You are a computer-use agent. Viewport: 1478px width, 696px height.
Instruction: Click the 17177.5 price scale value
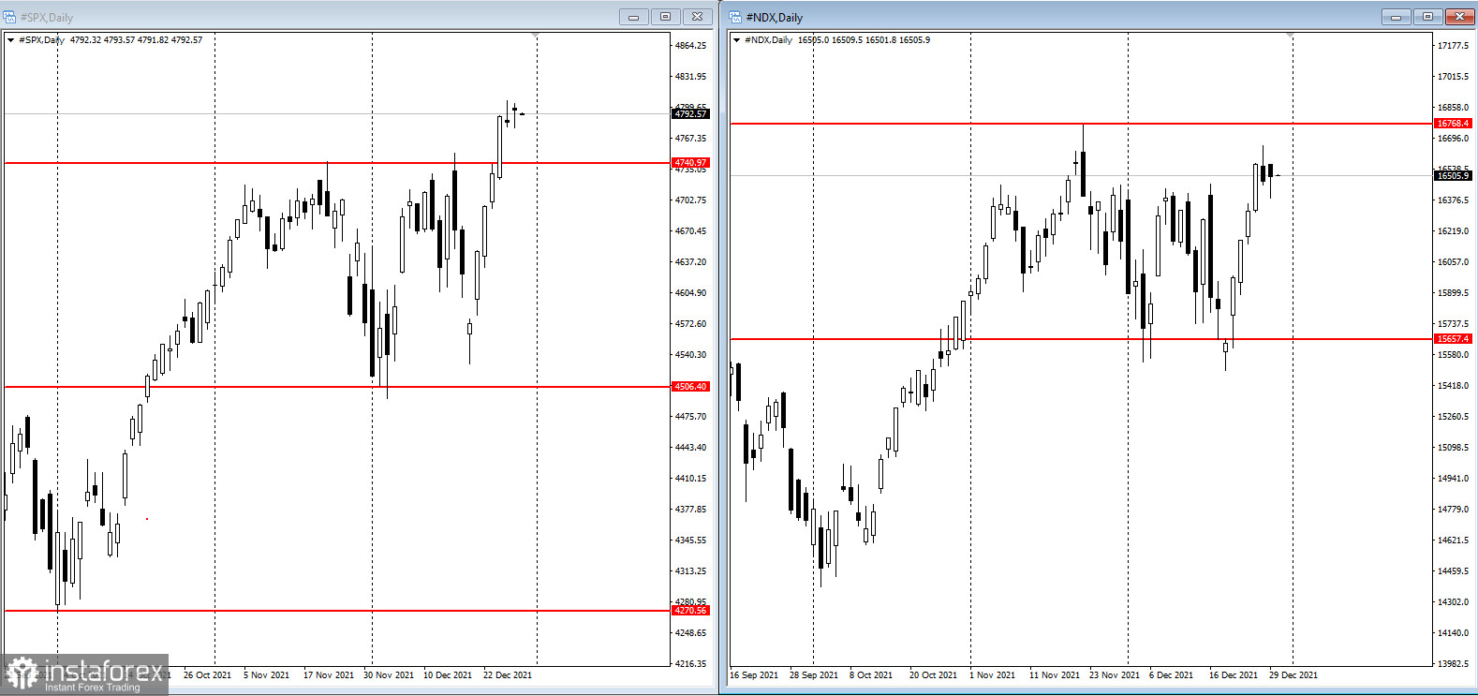(x=1454, y=46)
